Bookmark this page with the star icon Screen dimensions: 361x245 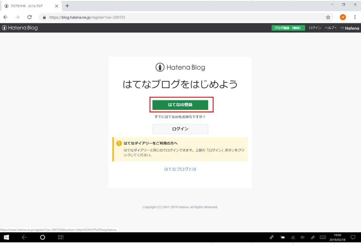[x=328, y=17]
